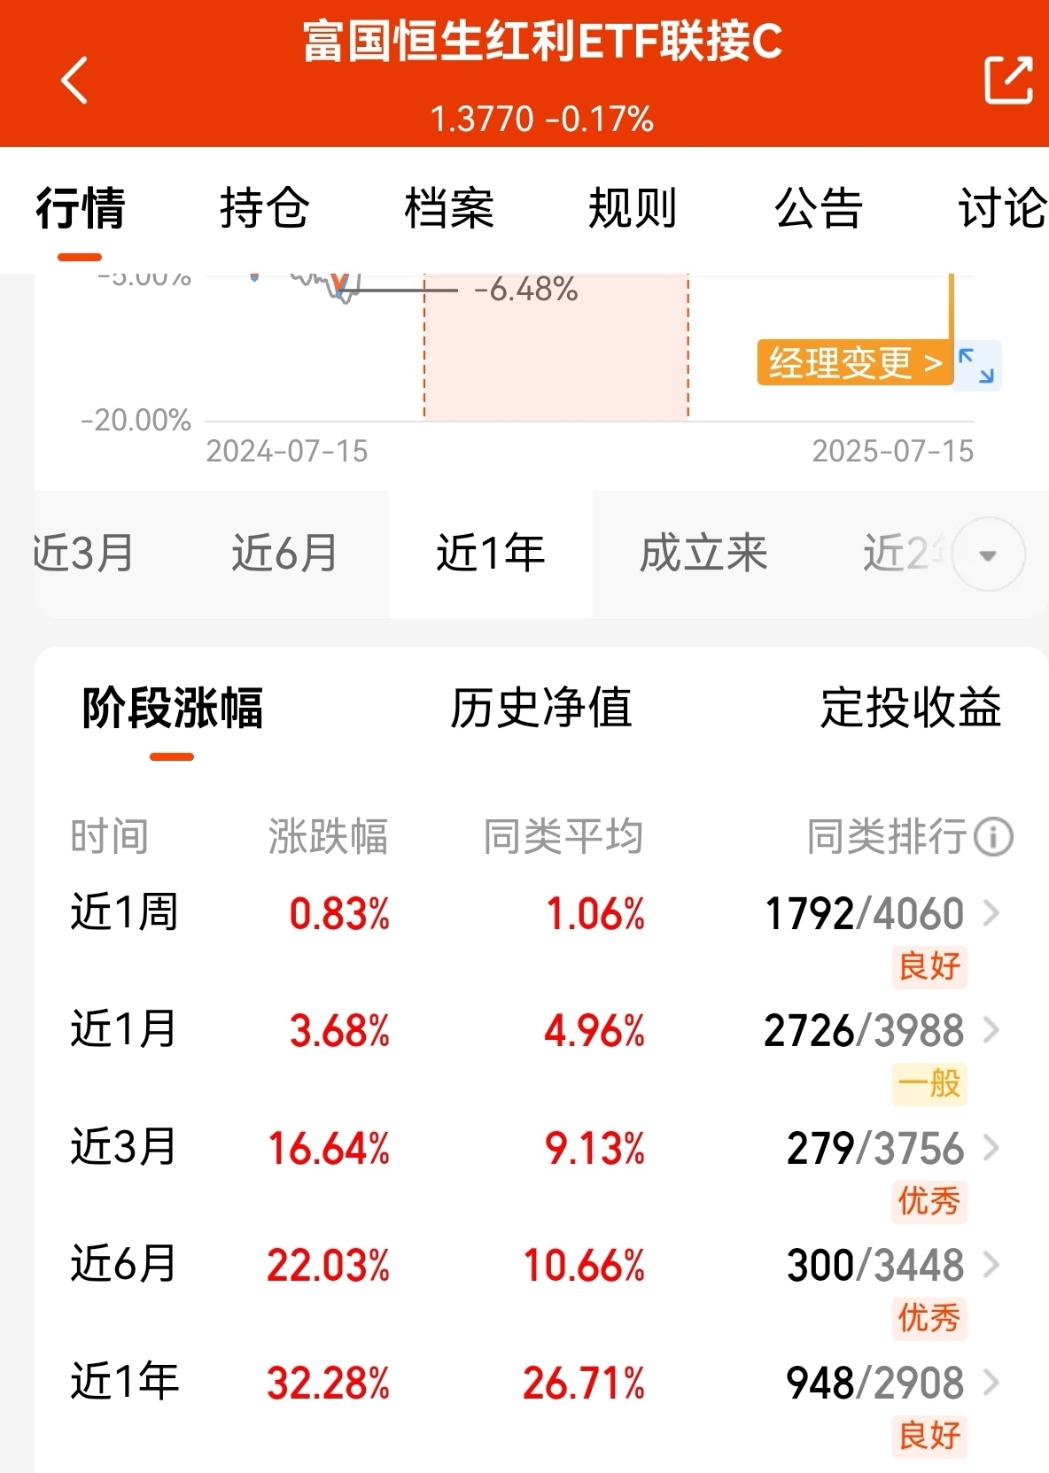Viewport: 1049px width, 1473px height.
Task: Tap the 2726/3988 ranking
Action: pos(864,1031)
